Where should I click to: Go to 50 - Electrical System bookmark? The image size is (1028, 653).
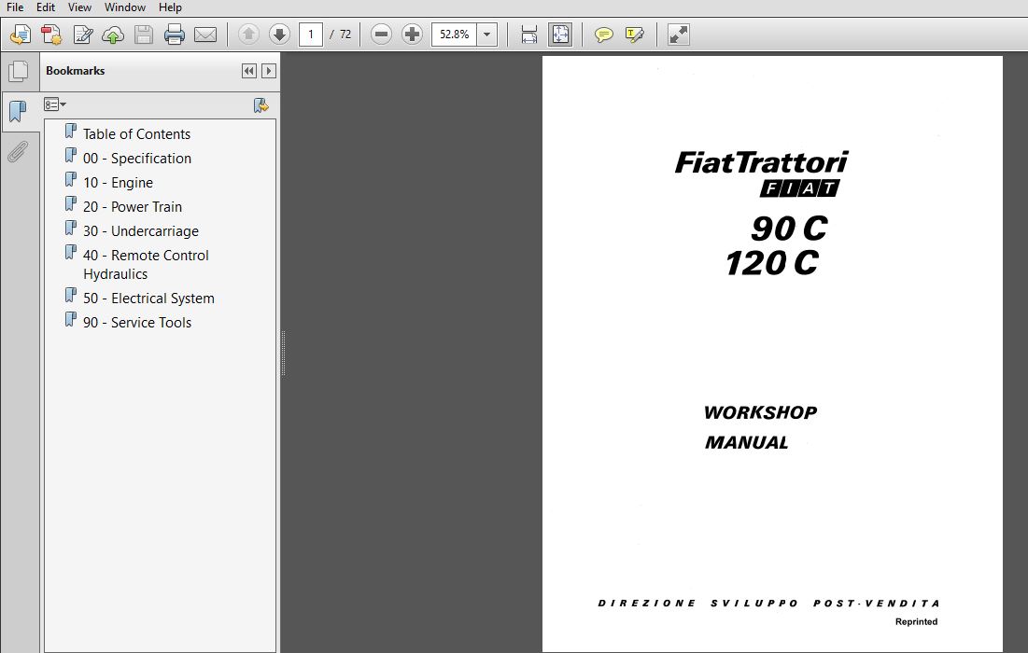[x=148, y=299]
